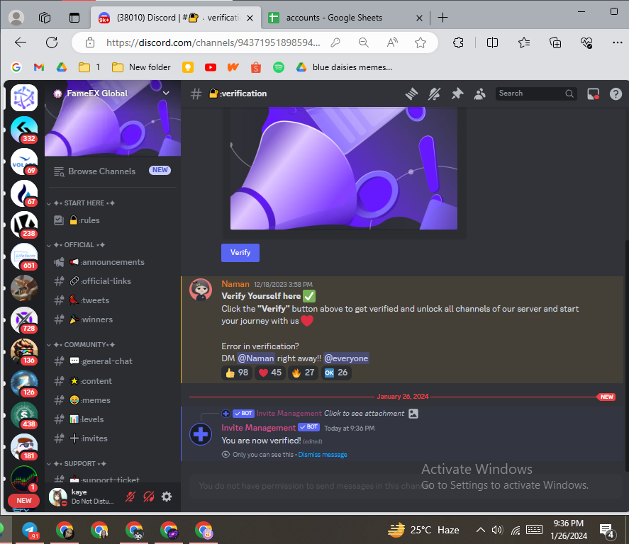Open the content channel
The width and height of the screenshot is (629, 544).
112,381
